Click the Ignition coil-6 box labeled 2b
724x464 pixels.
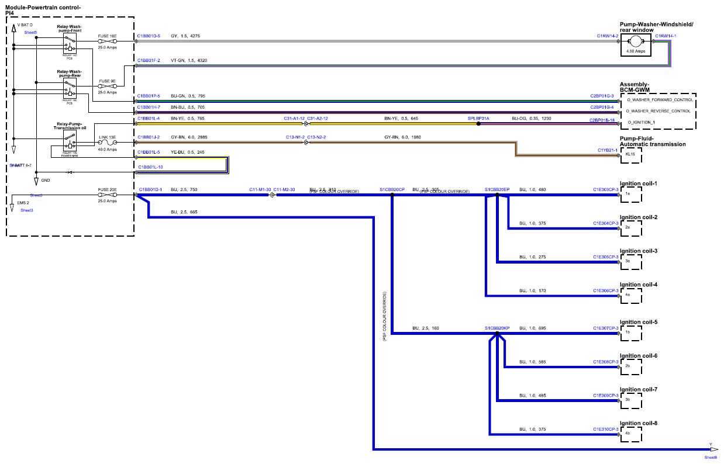[630, 368]
